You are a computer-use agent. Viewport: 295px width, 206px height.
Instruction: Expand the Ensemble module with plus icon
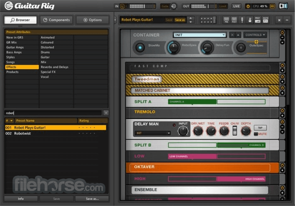(282, 193)
